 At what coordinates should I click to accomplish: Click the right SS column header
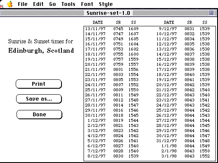[205, 22]
